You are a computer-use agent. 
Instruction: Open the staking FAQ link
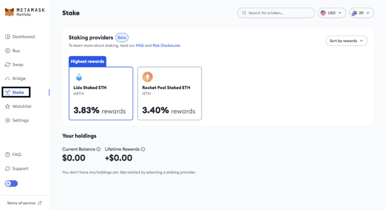tap(140, 46)
